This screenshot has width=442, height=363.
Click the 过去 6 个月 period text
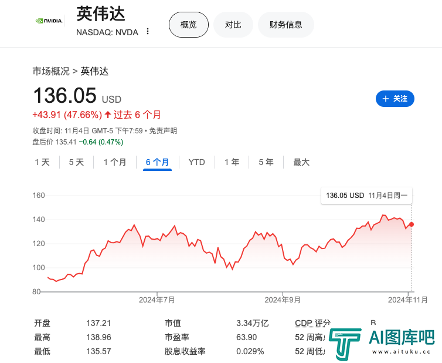coord(137,115)
